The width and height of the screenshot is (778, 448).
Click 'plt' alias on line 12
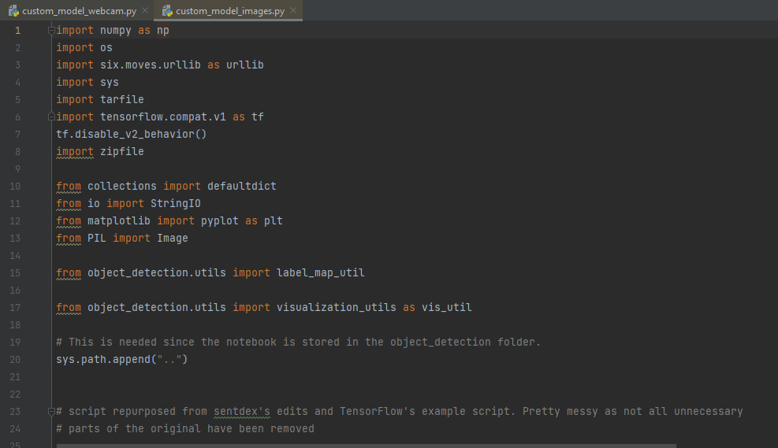[x=273, y=221]
